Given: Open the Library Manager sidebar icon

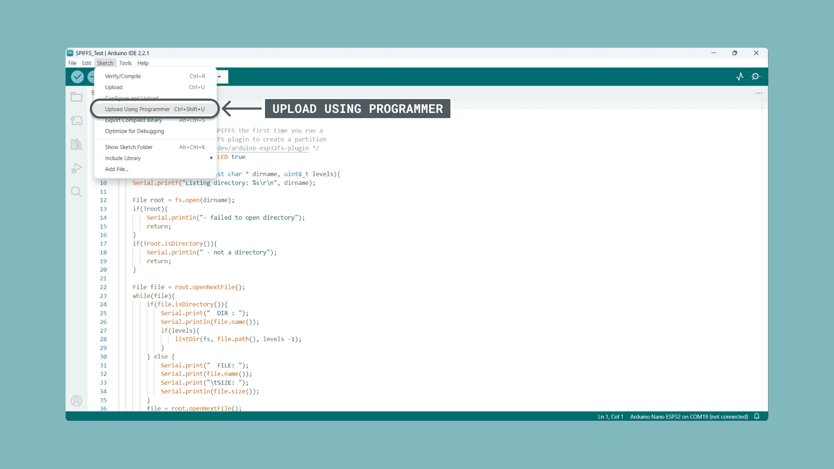Looking at the screenshot, I should coord(76,144).
